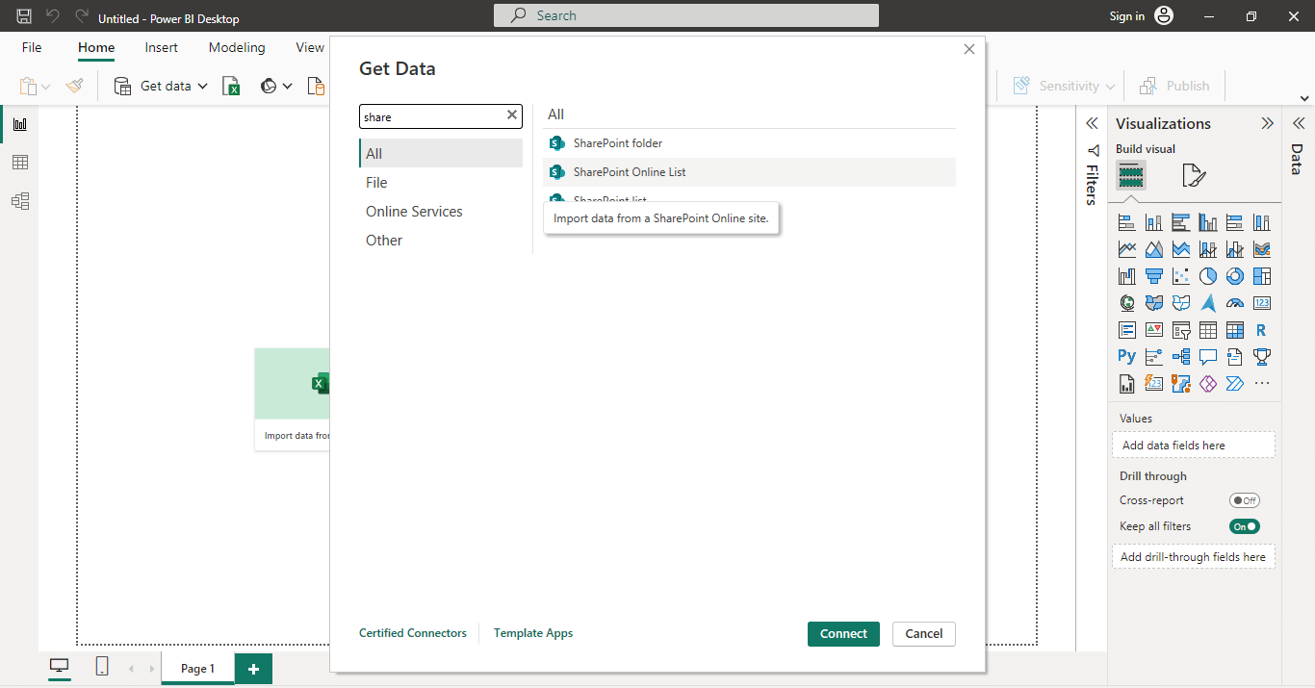Image resolution: width=1315 pixels, height=688 pixels.
Task: Open the Format visual brush icon
Action: coord(1193,175)
